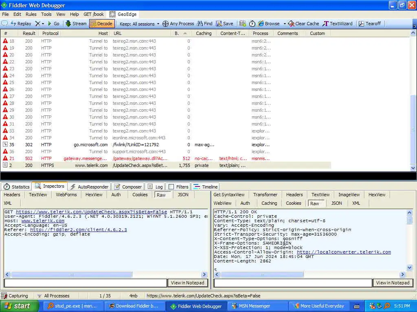The height and width of the screenshot is (312, 417).
Task: Sort by the Result column header
Action: (x=29, y=33)
